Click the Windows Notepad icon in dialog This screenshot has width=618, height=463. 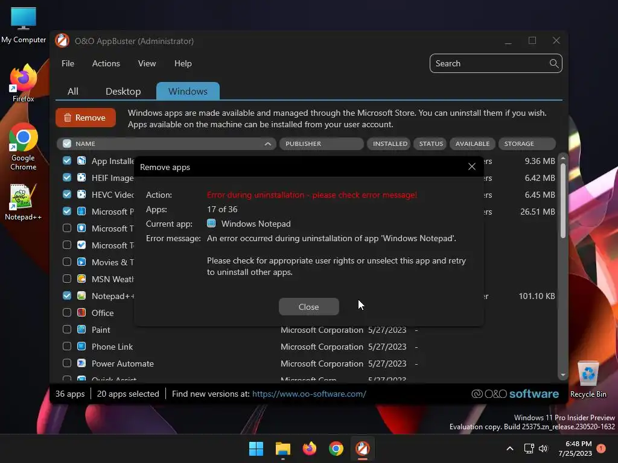pos(211,224)
